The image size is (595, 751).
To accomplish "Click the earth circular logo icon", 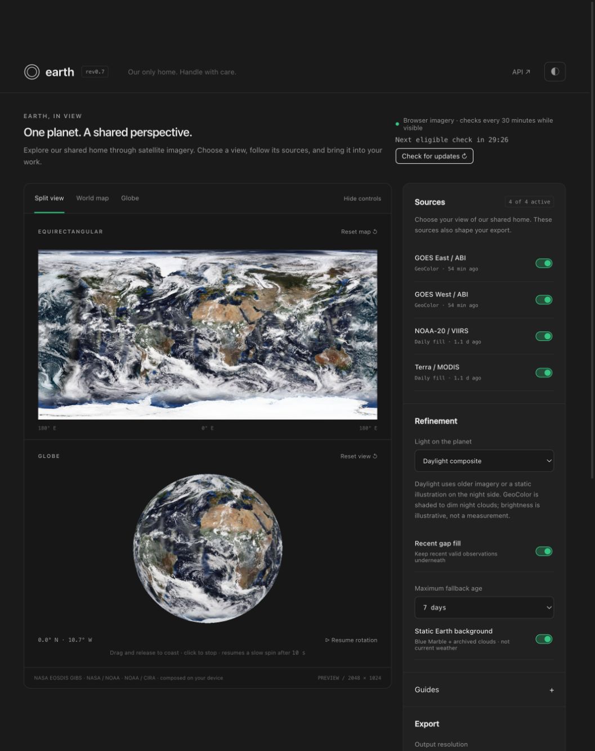I will (x=32, y=72).
